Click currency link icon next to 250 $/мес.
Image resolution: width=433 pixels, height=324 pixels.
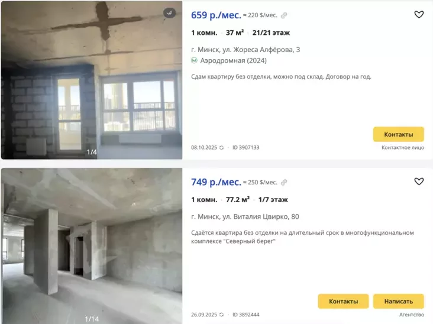point(284,183)
